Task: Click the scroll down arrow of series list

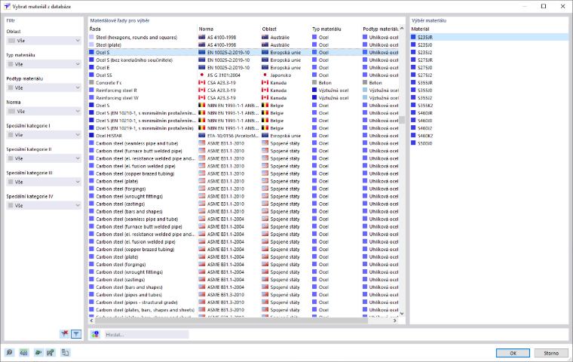Action: [x=402, y=314]
